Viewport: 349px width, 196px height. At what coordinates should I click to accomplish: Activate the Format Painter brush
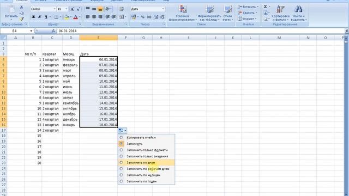tap(22, 19)
